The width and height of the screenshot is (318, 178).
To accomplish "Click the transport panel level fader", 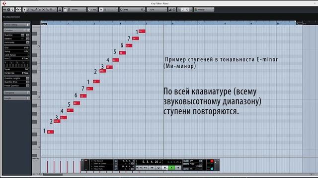I will [x=86, y=165].
